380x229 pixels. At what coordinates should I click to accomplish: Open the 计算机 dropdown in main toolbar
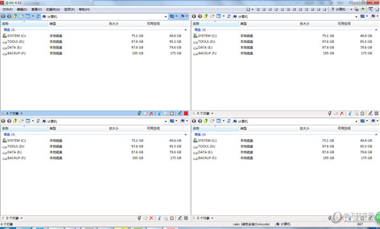click(351, 9)
